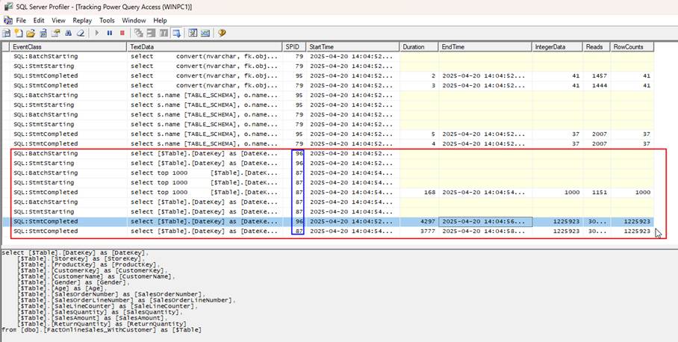Click the Reads value 1151
This screenshot has width=678, height=342.
coord(600,193)
